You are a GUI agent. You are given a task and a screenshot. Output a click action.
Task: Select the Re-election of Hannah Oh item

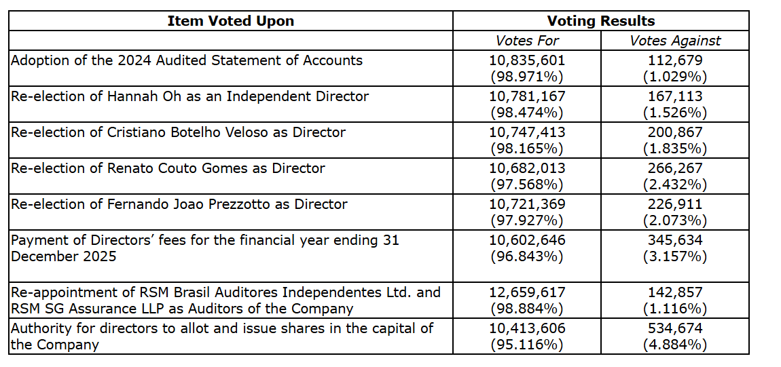coord(189,96)
